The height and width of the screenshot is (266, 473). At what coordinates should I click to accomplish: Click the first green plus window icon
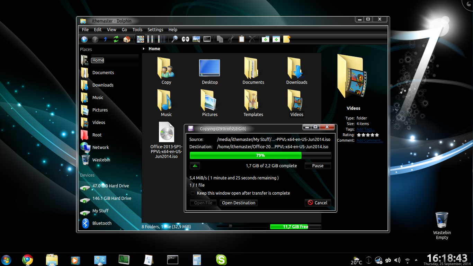(x=266, y=39)
